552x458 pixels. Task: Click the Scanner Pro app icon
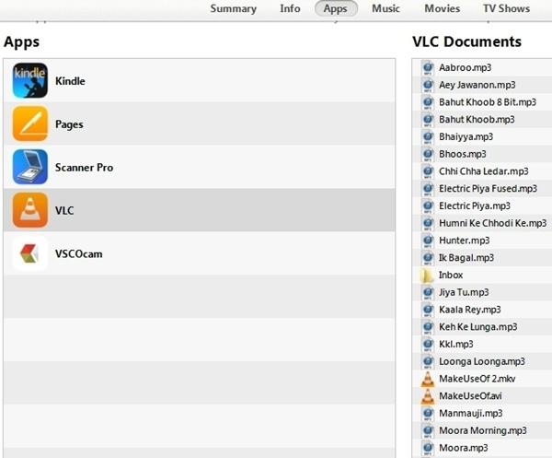[x=30, y=168]
